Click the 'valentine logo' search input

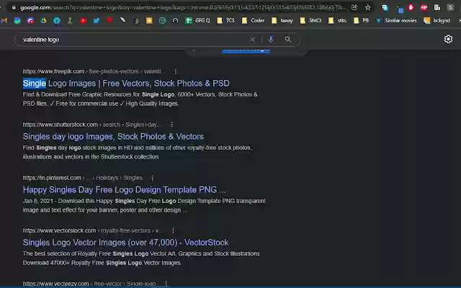133,40
